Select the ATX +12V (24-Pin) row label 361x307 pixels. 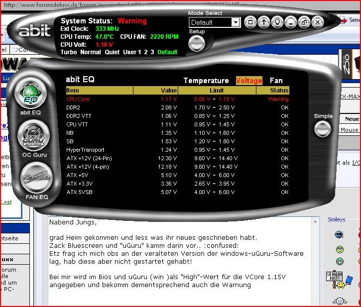tap(89, 158)
